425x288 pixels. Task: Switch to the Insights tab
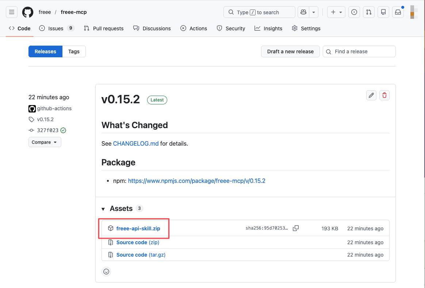point(268,28)
